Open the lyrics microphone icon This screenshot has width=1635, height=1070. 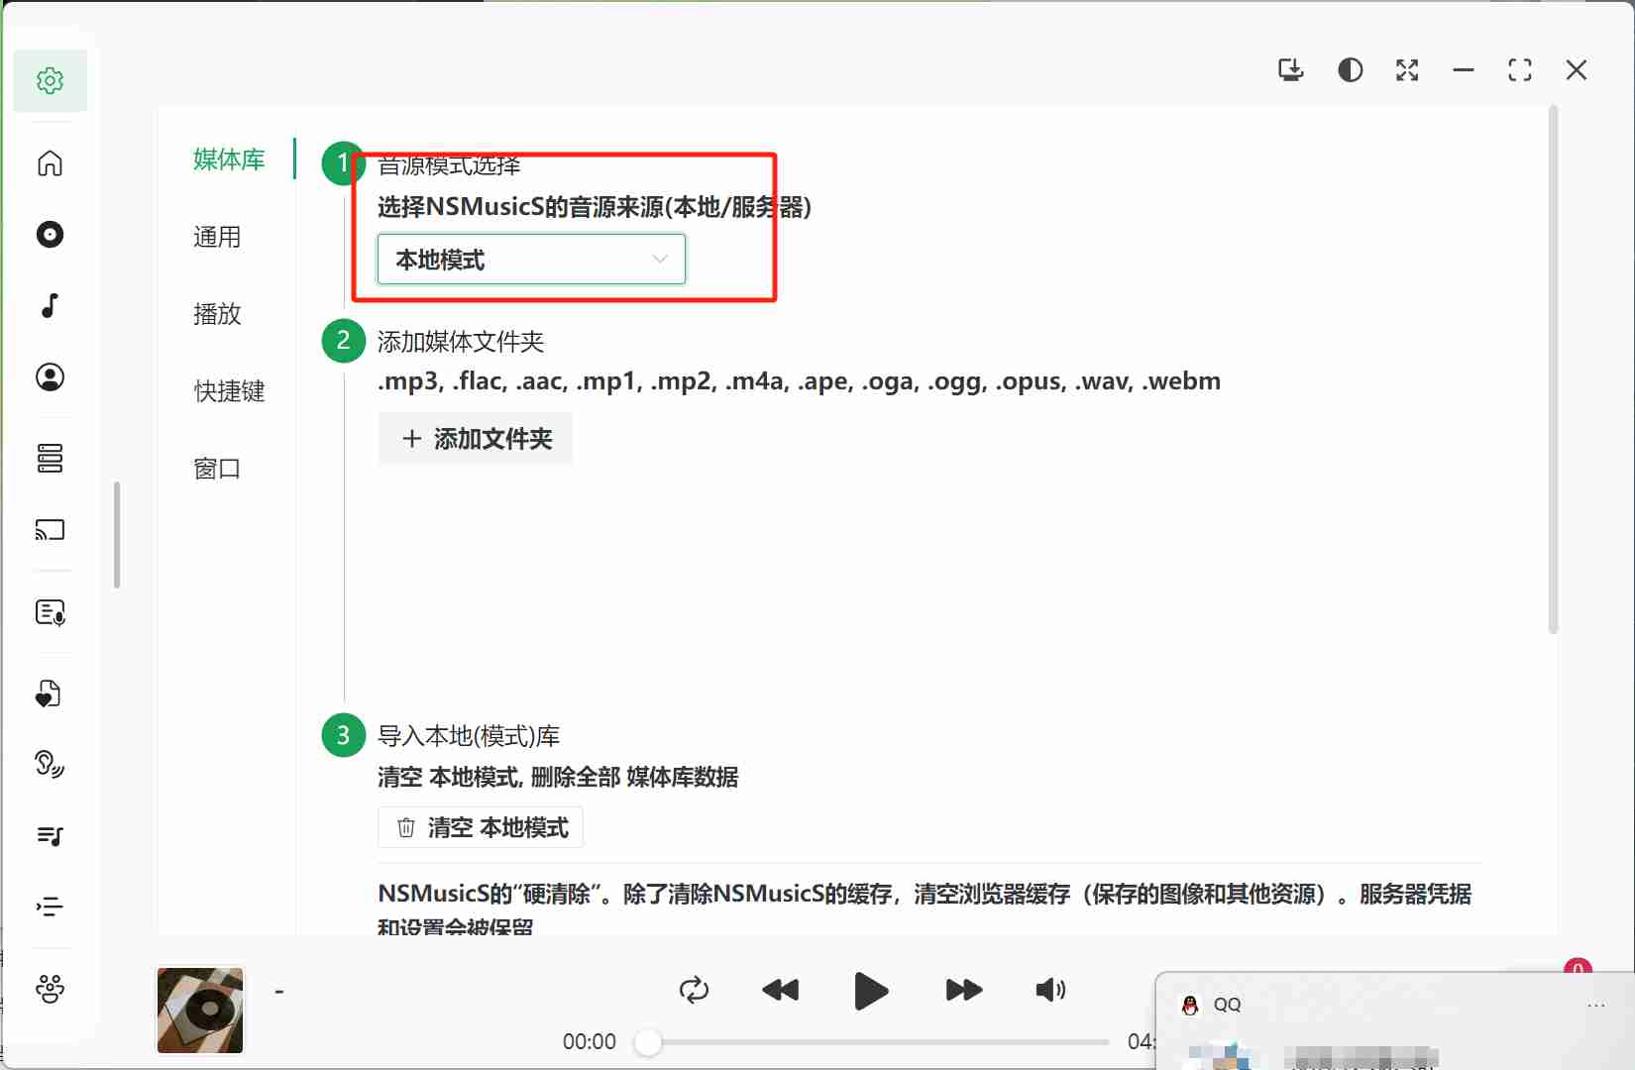[50, 612]
